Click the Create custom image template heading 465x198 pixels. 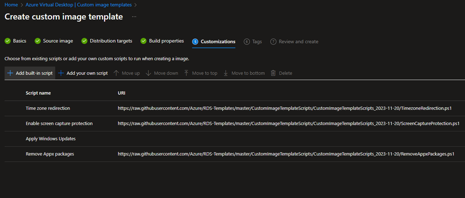tap(64, 17)
